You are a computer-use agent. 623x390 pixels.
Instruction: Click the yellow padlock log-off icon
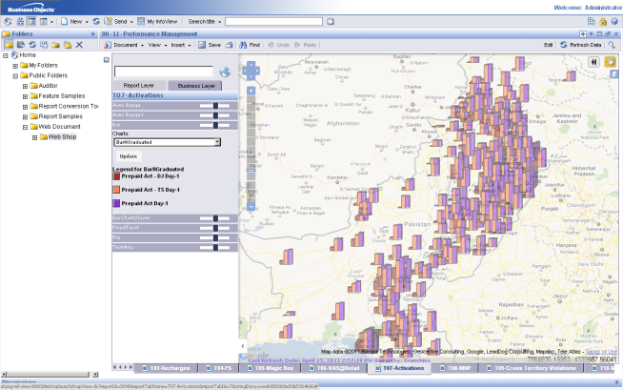(603, 22)
